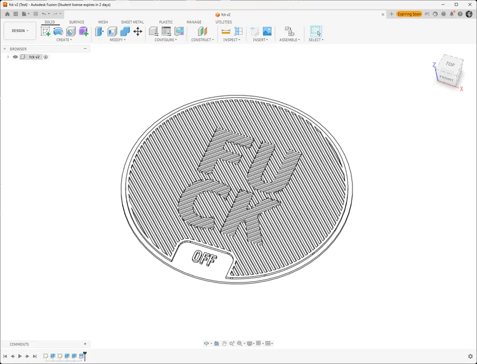Open the notifications bell icon
The width and height of the screenshot is (477, 364).
click(452, 14)
